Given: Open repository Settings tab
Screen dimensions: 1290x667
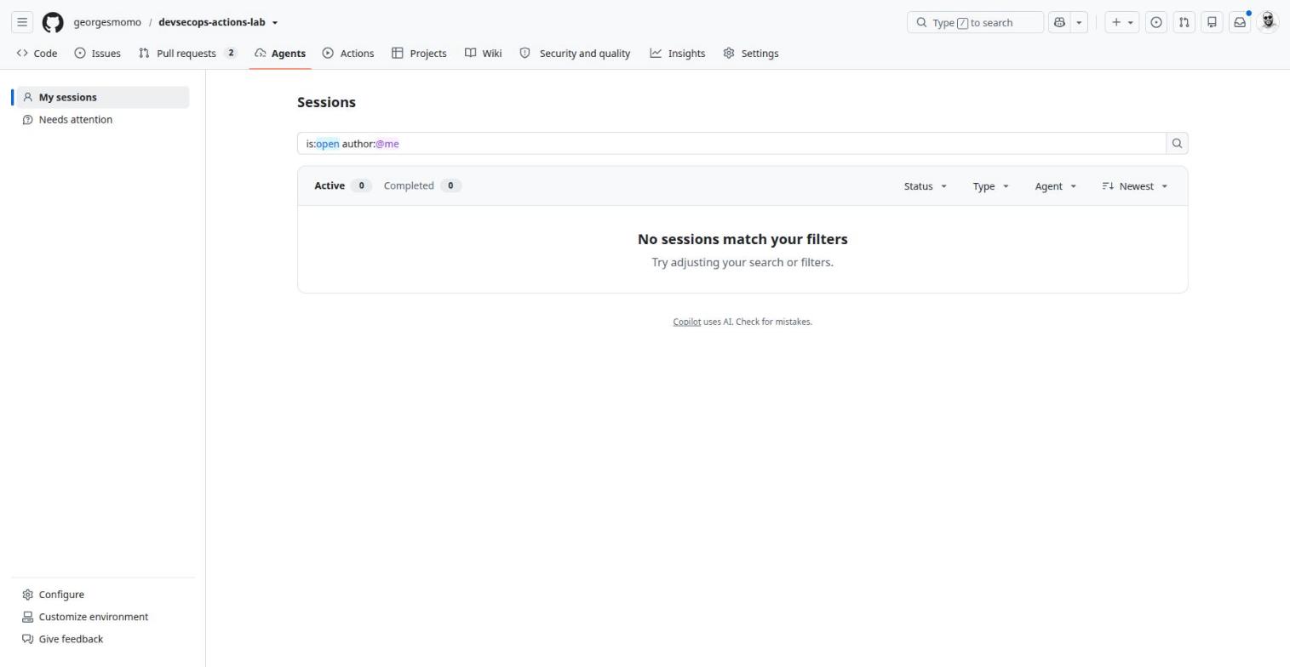Looking at the screenshot, I should point(751,53).
